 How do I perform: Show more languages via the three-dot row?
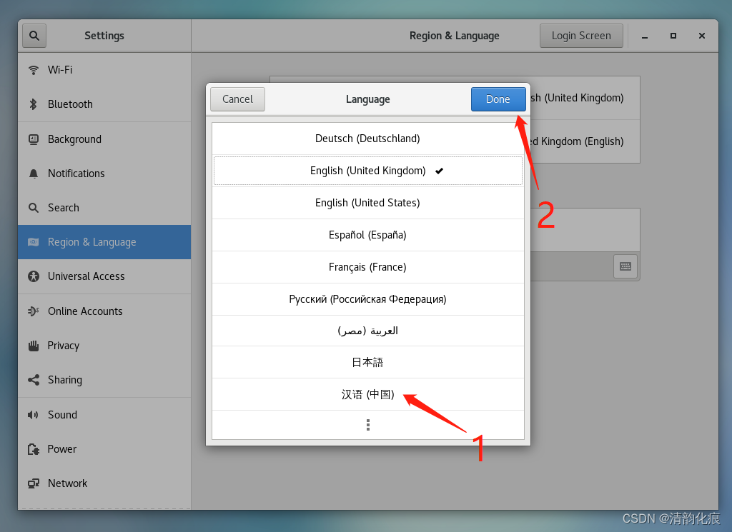[368, 425]
